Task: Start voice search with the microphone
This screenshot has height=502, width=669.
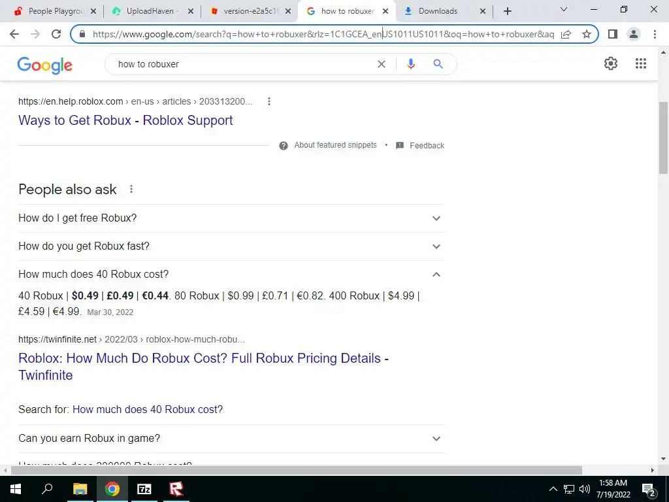Action: 411,64
